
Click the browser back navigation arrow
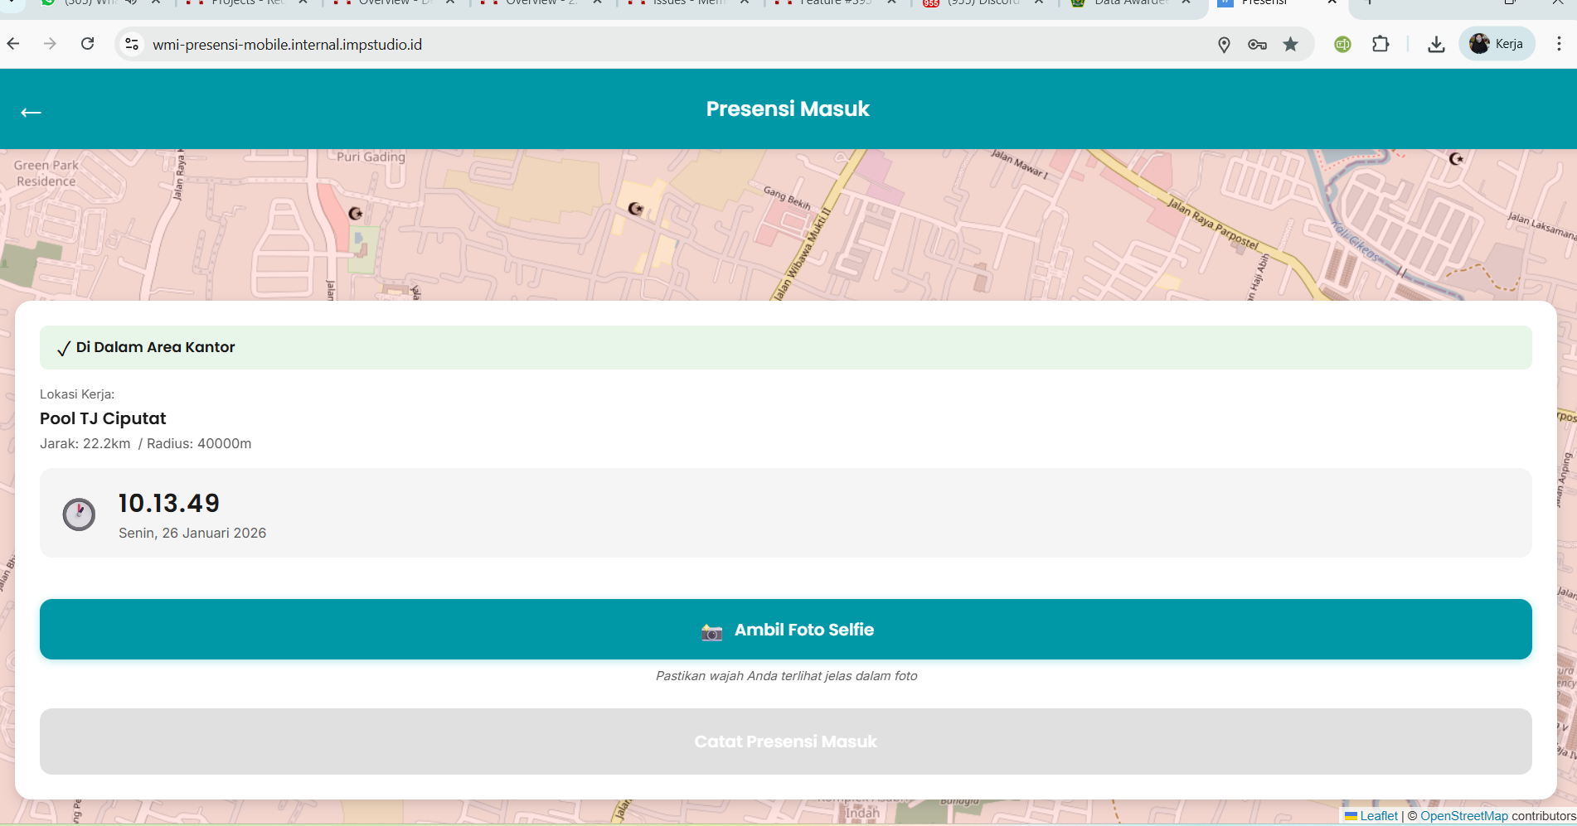tap(13, 44)
